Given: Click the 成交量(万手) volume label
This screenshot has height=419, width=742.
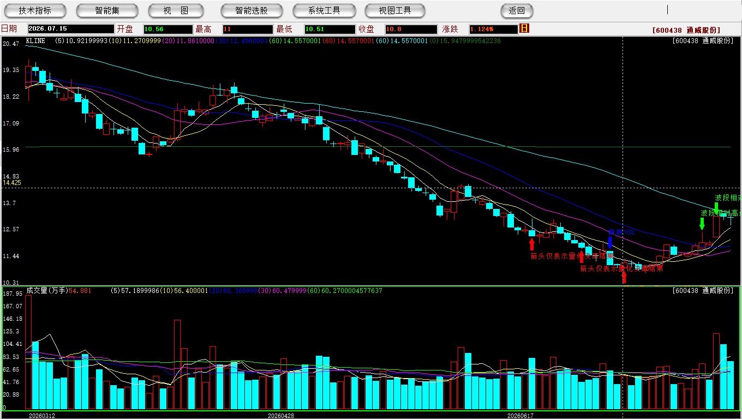Looking at the screenshot, I should click(49, 291).
